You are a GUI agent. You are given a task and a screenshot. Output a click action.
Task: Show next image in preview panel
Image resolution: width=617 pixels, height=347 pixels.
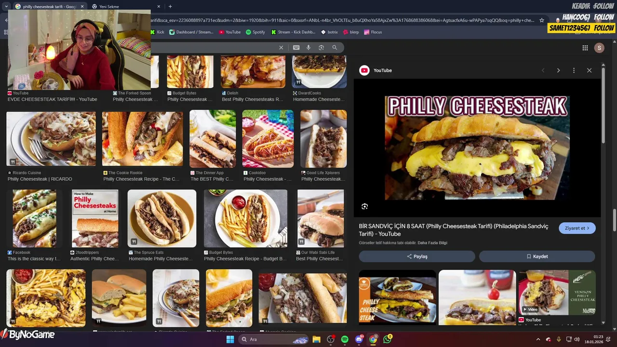pyautogui.click(x=558, y=70)
